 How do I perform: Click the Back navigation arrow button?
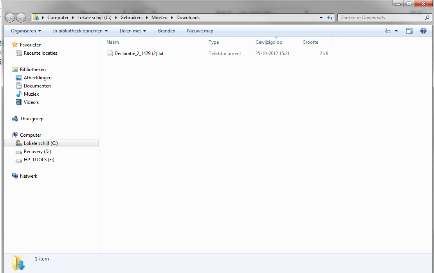[x=10, y=18]
